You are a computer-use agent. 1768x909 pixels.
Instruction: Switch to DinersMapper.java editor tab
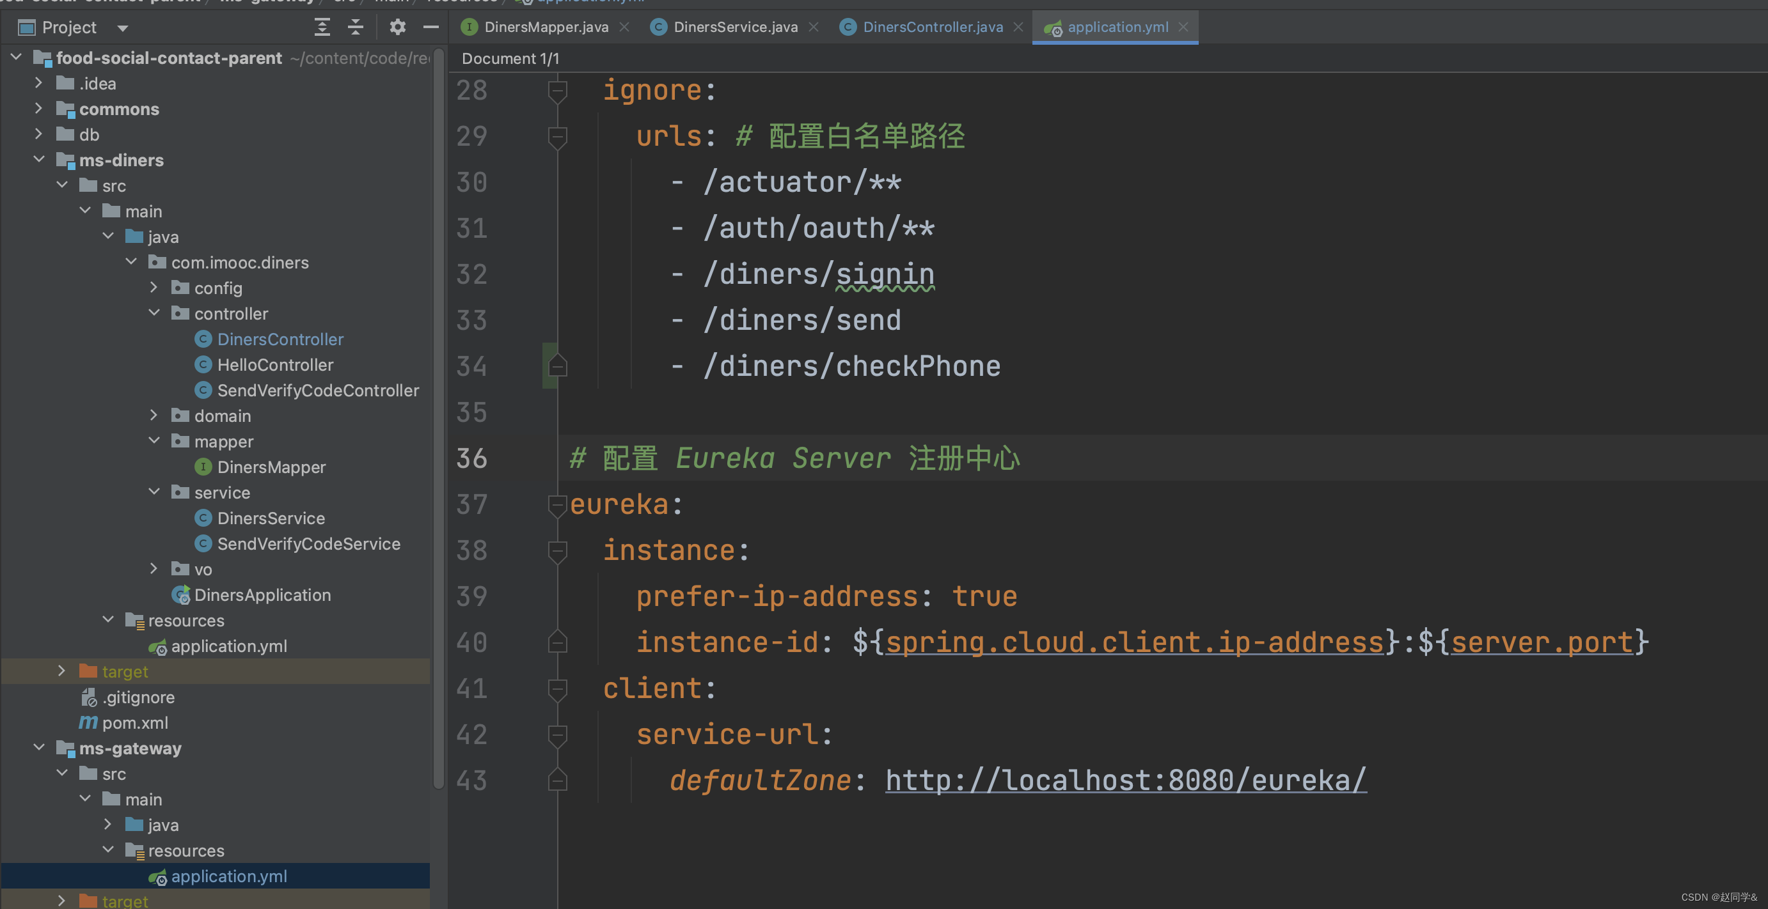click(546, 27)
